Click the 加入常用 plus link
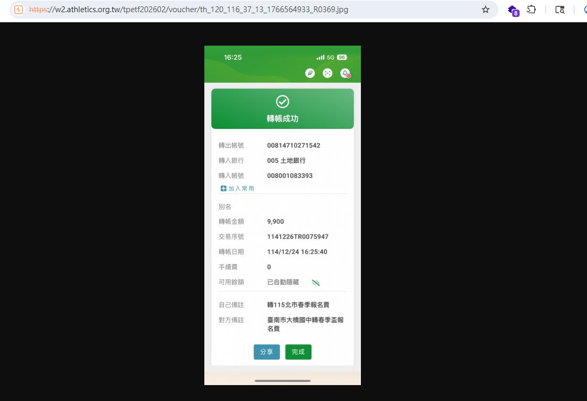 [x=237, y=188]
